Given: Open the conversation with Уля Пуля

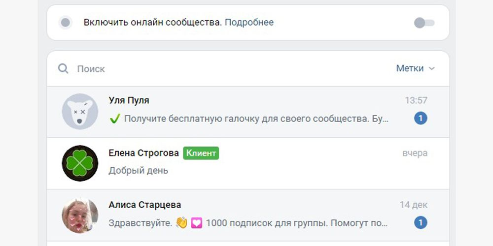Looking at the screenshot, I should pyautogui.click(x=248, y=111).
